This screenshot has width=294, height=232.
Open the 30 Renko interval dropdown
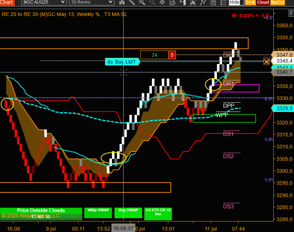[92, 2]
